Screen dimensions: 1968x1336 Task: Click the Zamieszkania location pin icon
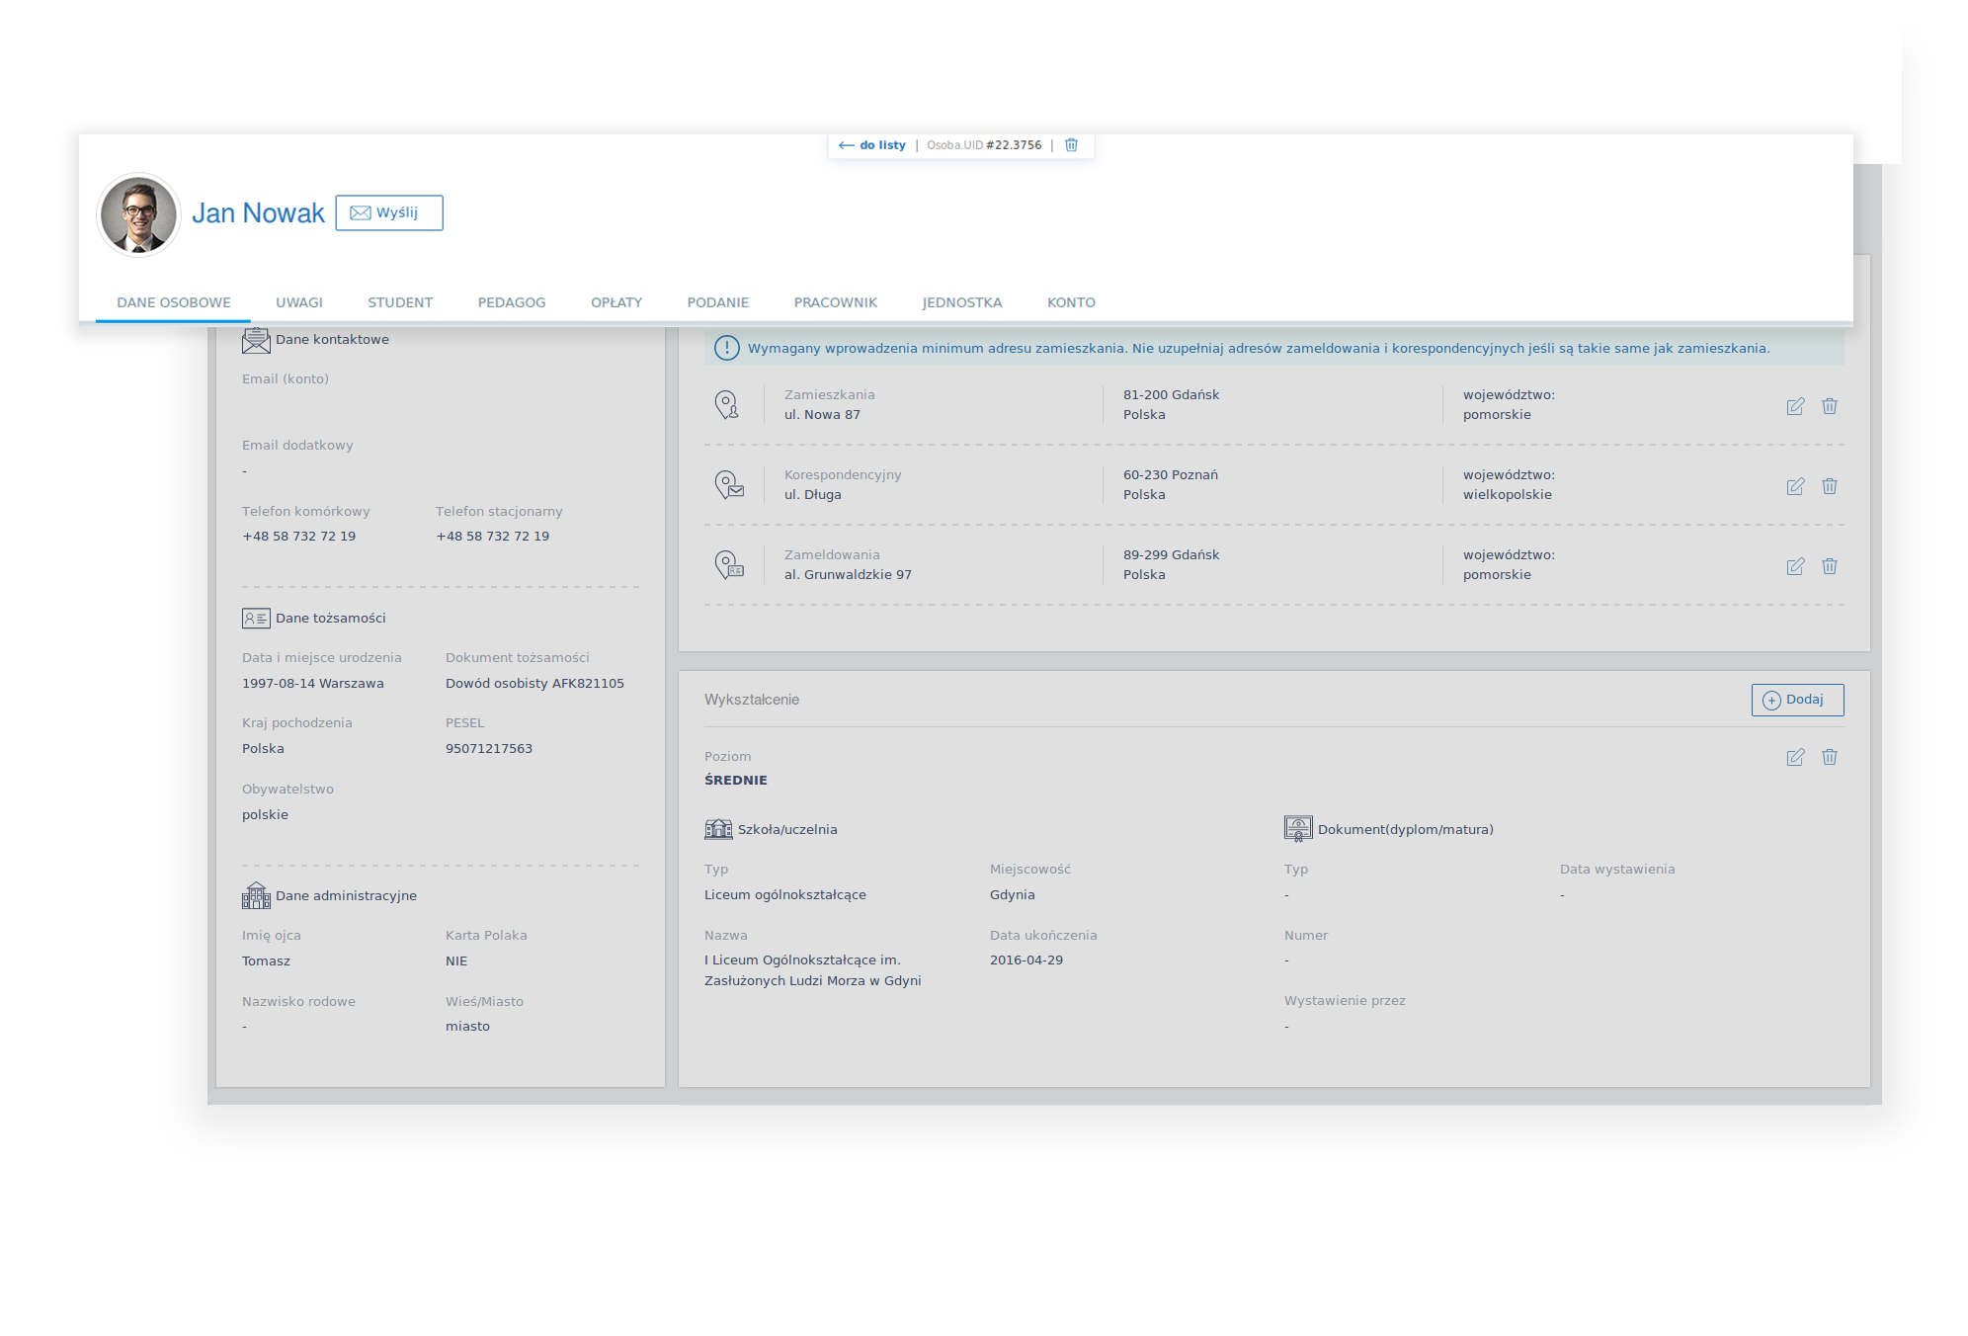point(727,404)
